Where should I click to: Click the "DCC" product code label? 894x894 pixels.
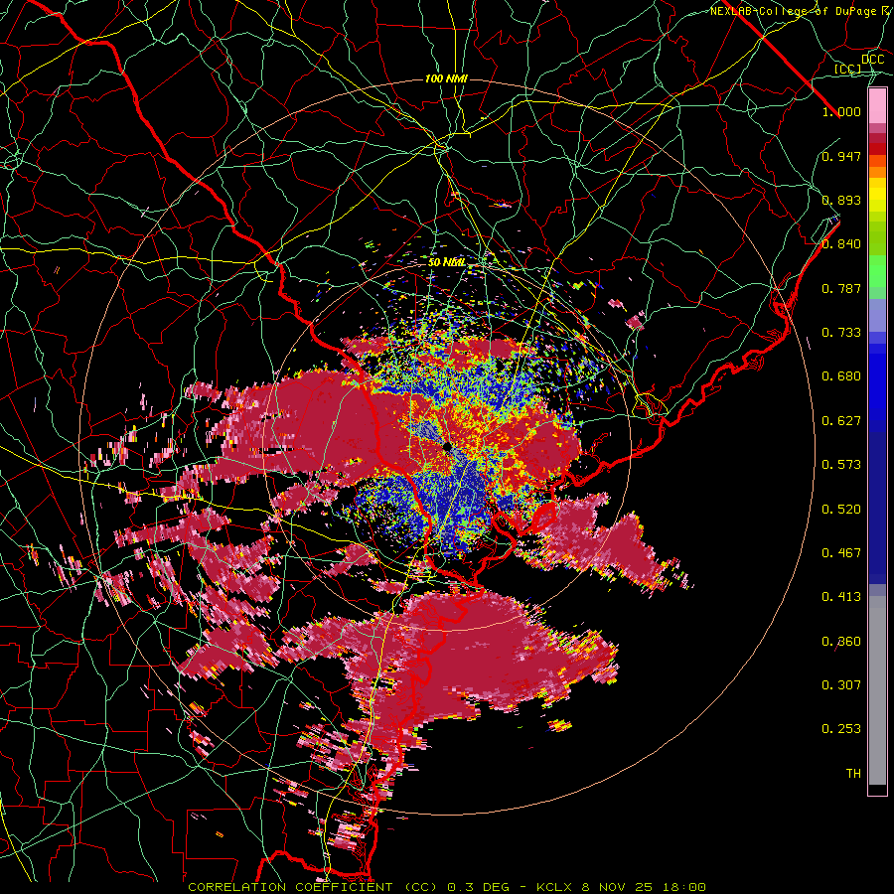[872, 60]
